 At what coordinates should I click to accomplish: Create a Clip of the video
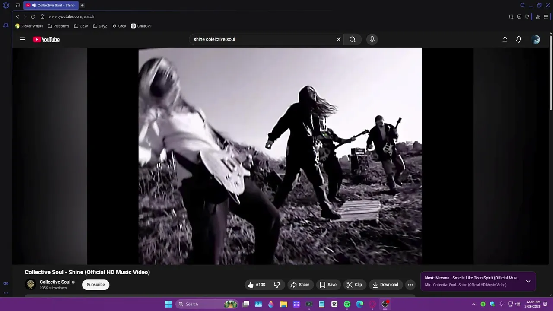tap(354, 285)
